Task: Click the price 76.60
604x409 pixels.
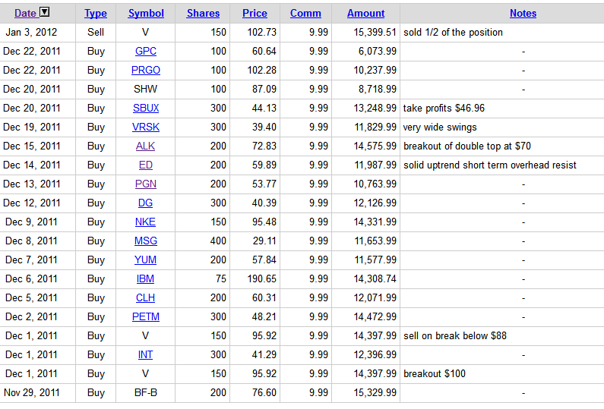Action: (x=264, y=393)
